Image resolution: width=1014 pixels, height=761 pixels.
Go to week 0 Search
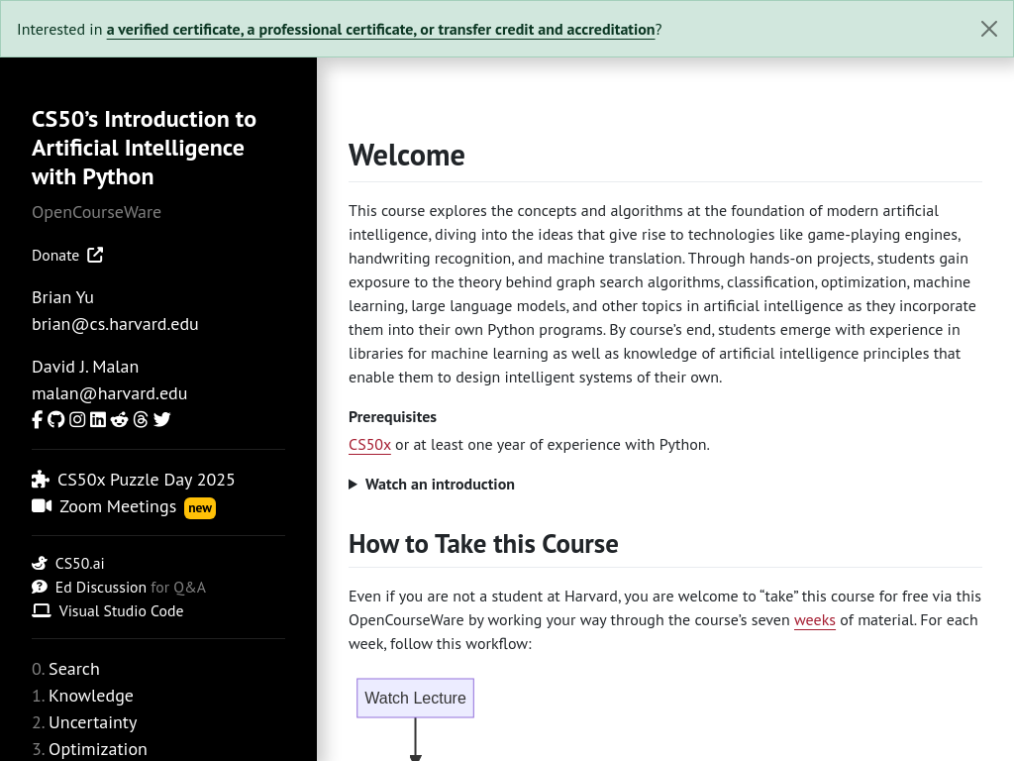click(x=73, y=669)
